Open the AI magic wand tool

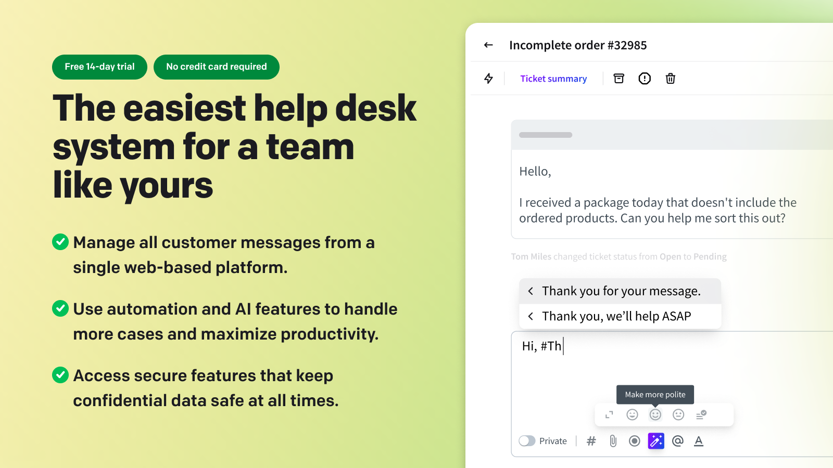point(656,441)
